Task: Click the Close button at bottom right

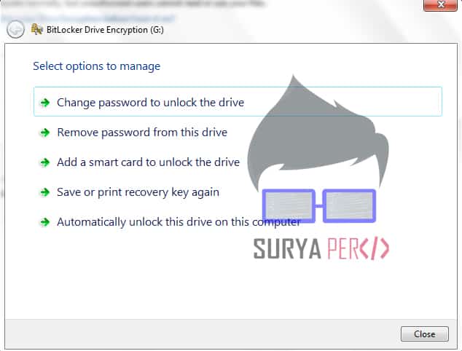Action: [425, 334]
